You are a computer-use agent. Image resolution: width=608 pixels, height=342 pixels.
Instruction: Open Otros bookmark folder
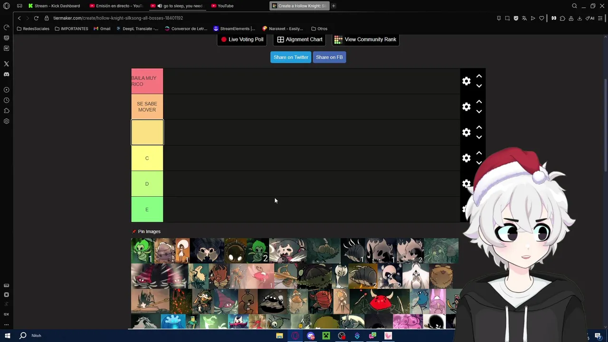[319, 28]
